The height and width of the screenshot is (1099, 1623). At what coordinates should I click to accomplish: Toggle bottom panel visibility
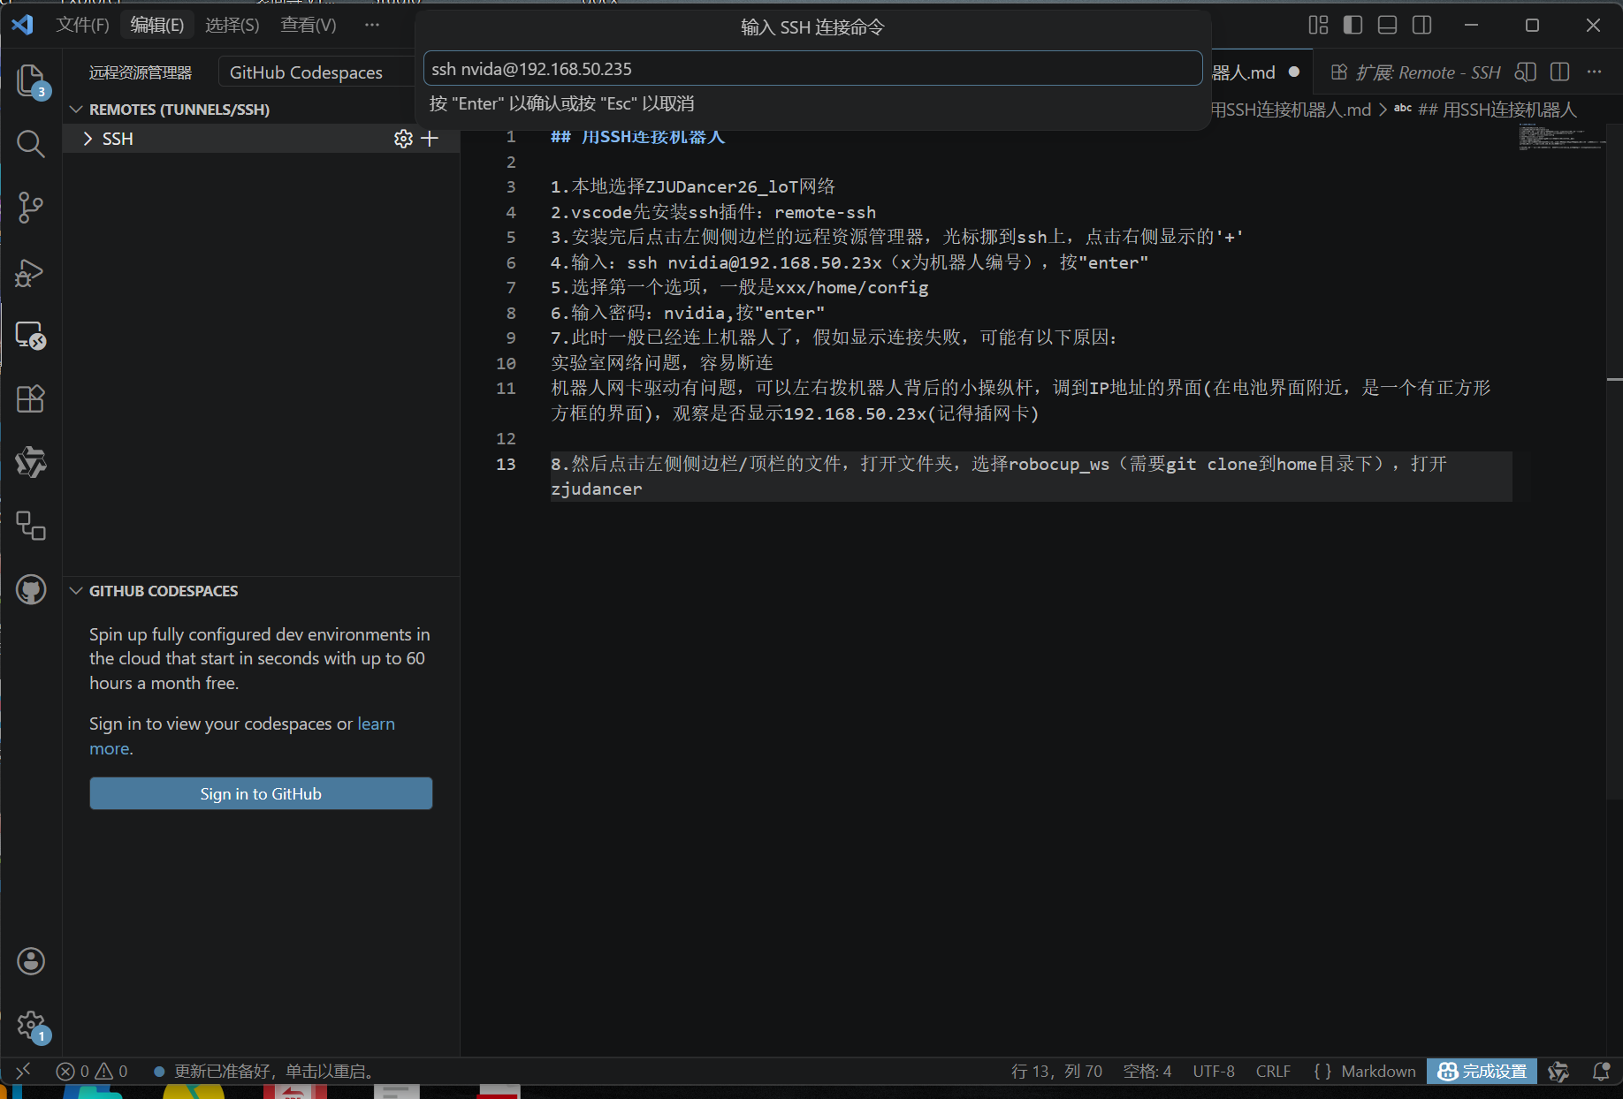[1388, 25]
